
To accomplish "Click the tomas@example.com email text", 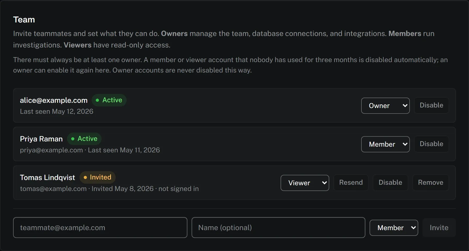I will [x=53, y=189].
